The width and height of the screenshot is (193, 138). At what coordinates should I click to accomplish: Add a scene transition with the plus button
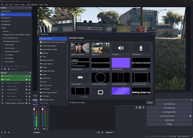pyautogui.click(x=137, y=108)
